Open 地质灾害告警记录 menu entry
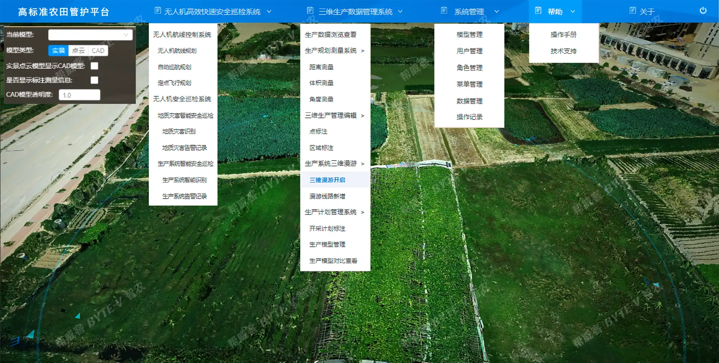Viewport: 719px width, 363px height. click(x=184, y=148)
